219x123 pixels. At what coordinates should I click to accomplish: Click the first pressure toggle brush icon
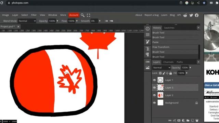pyautogui.click(x=106, y=21)
